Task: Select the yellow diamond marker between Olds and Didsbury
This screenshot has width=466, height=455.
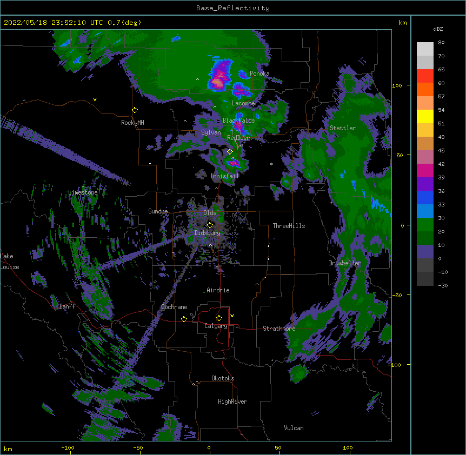Action: (210, 225)
